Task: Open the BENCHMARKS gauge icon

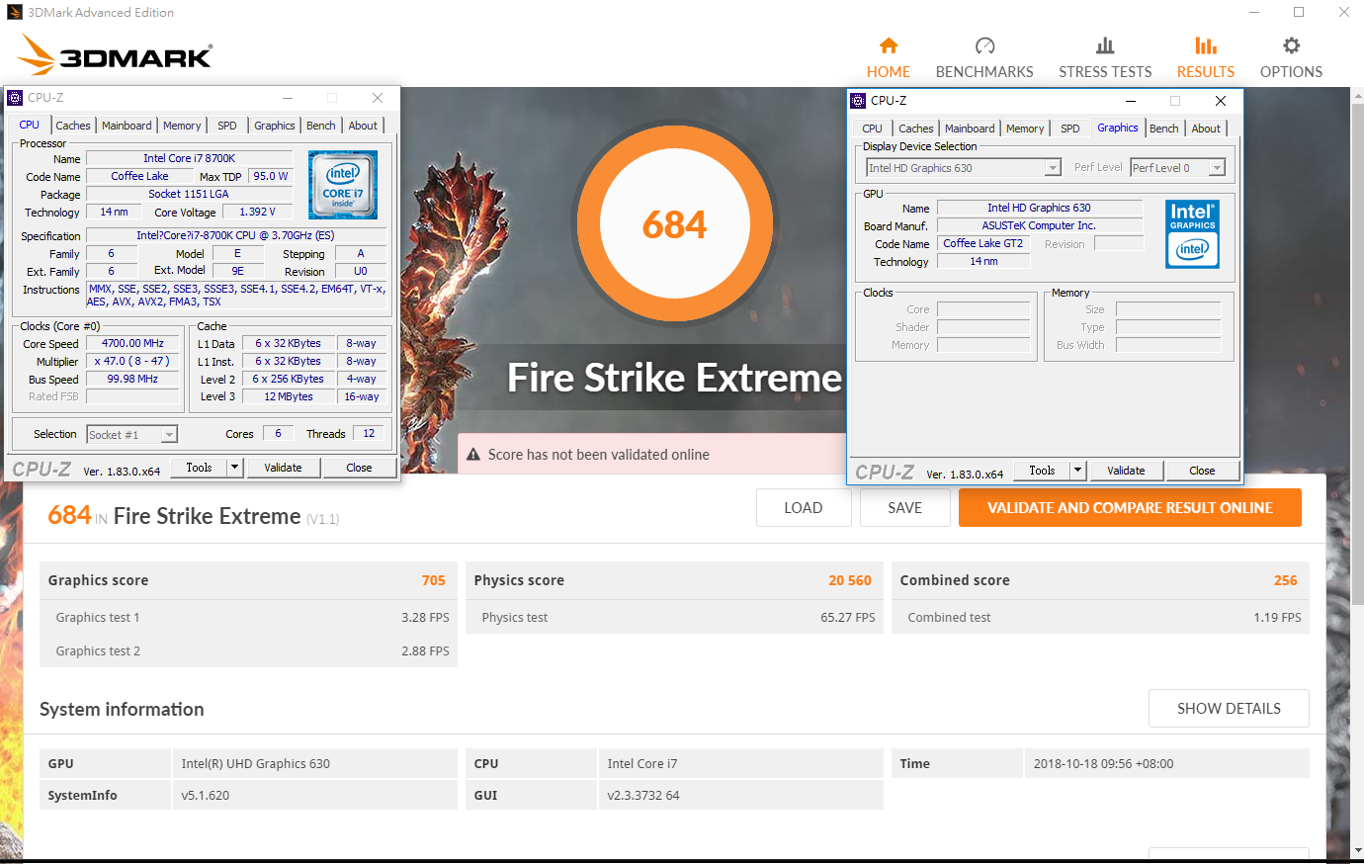Action: (x=984, y=45)
